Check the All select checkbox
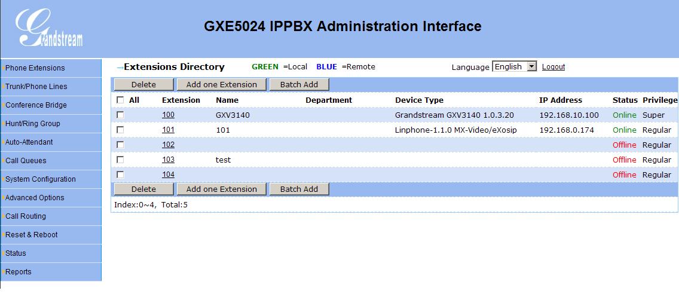 tap(120, 100)
